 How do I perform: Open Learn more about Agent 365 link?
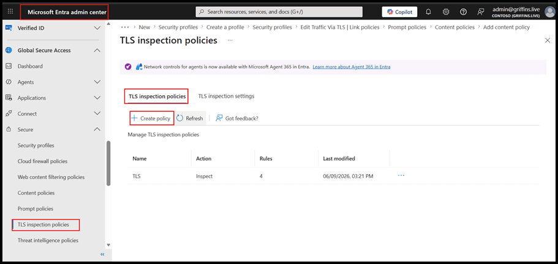(352, 67)
